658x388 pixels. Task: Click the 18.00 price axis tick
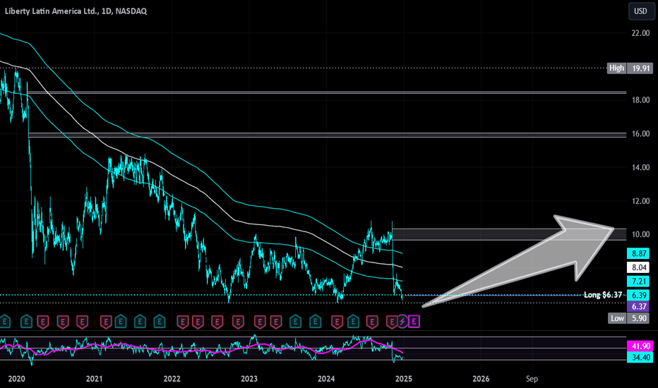coord(640,100)
